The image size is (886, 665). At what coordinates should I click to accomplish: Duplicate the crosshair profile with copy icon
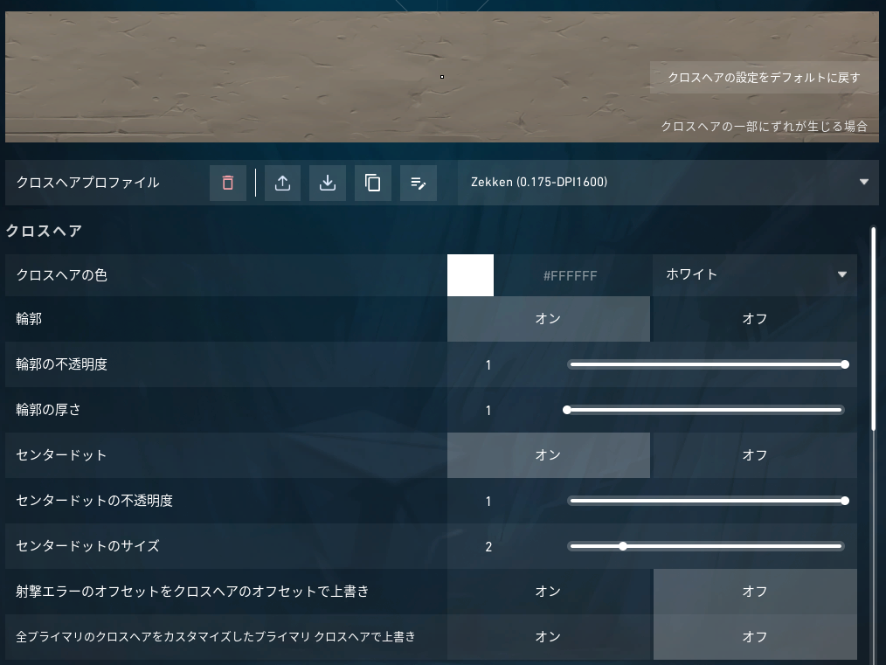pos(373,183)
